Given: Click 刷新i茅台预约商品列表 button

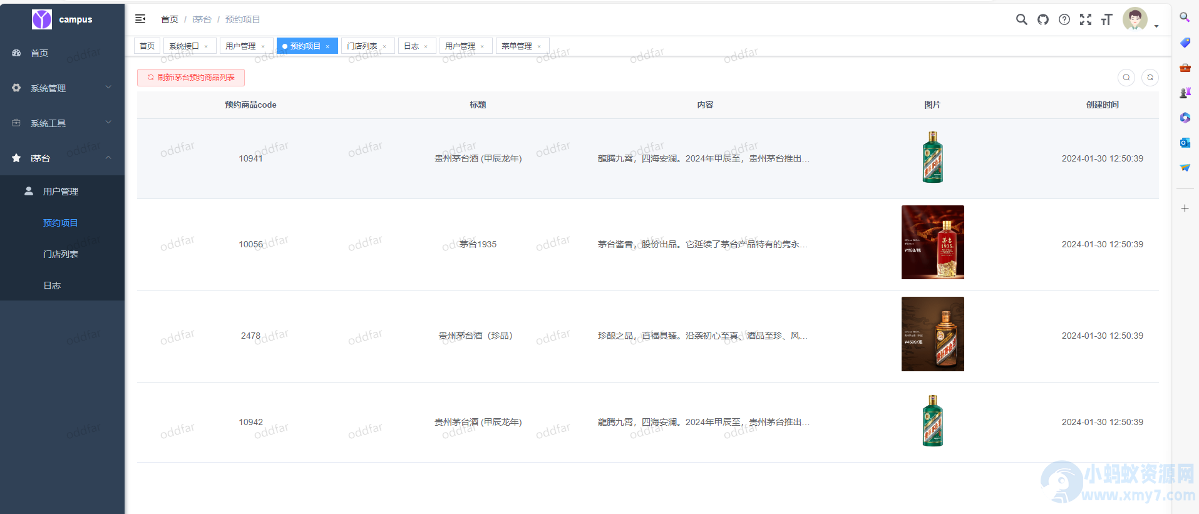Looking at the screenshot, I should click(191, 77).
